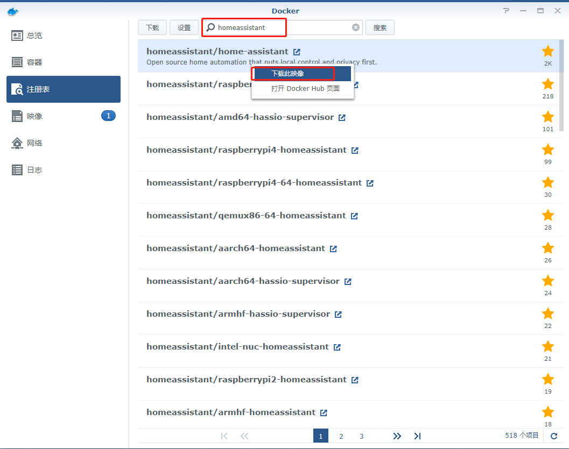Viewport: 569px width, 449px height.
Task: Click the star icon rated 24
Action: [x=548, y=281]
